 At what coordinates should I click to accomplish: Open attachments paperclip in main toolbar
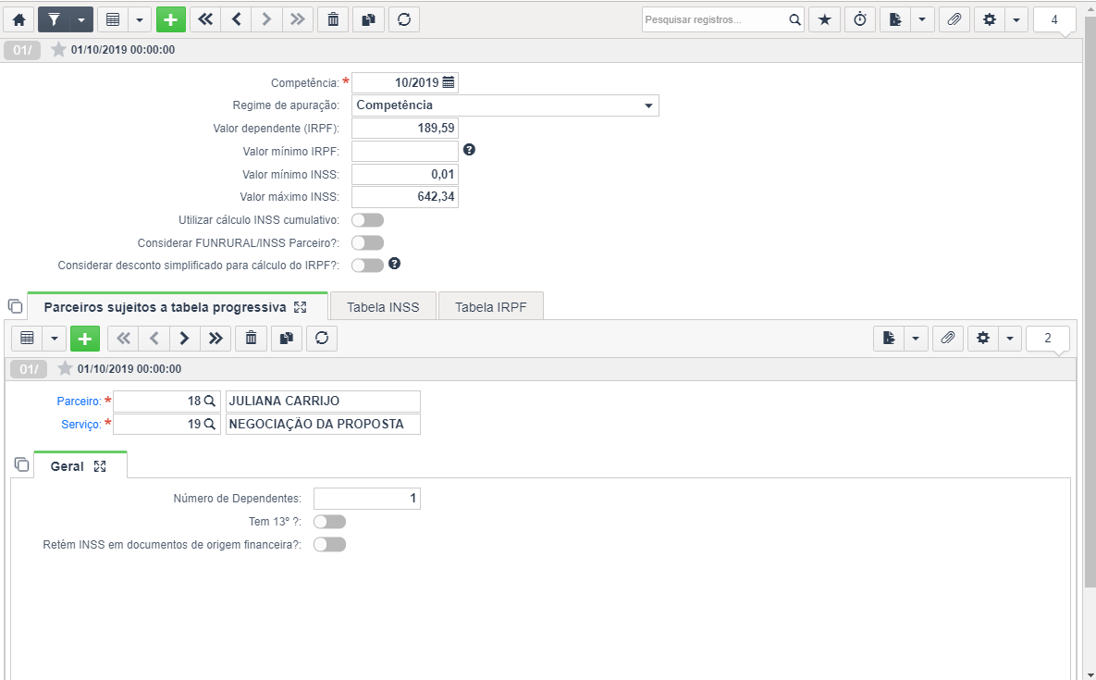pyautogui.click(x=954, y=19)
